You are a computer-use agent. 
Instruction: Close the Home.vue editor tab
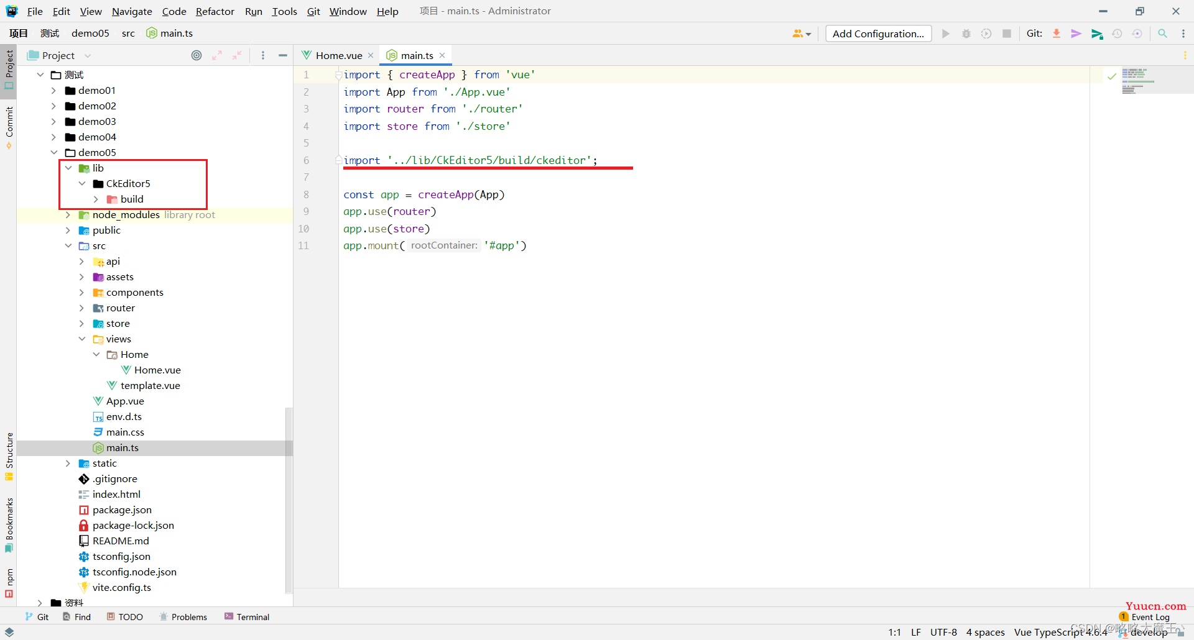click(x=371, y=55)
